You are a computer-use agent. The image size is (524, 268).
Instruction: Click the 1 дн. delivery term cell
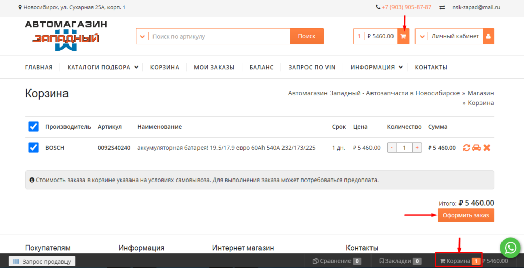pos(339,148)
